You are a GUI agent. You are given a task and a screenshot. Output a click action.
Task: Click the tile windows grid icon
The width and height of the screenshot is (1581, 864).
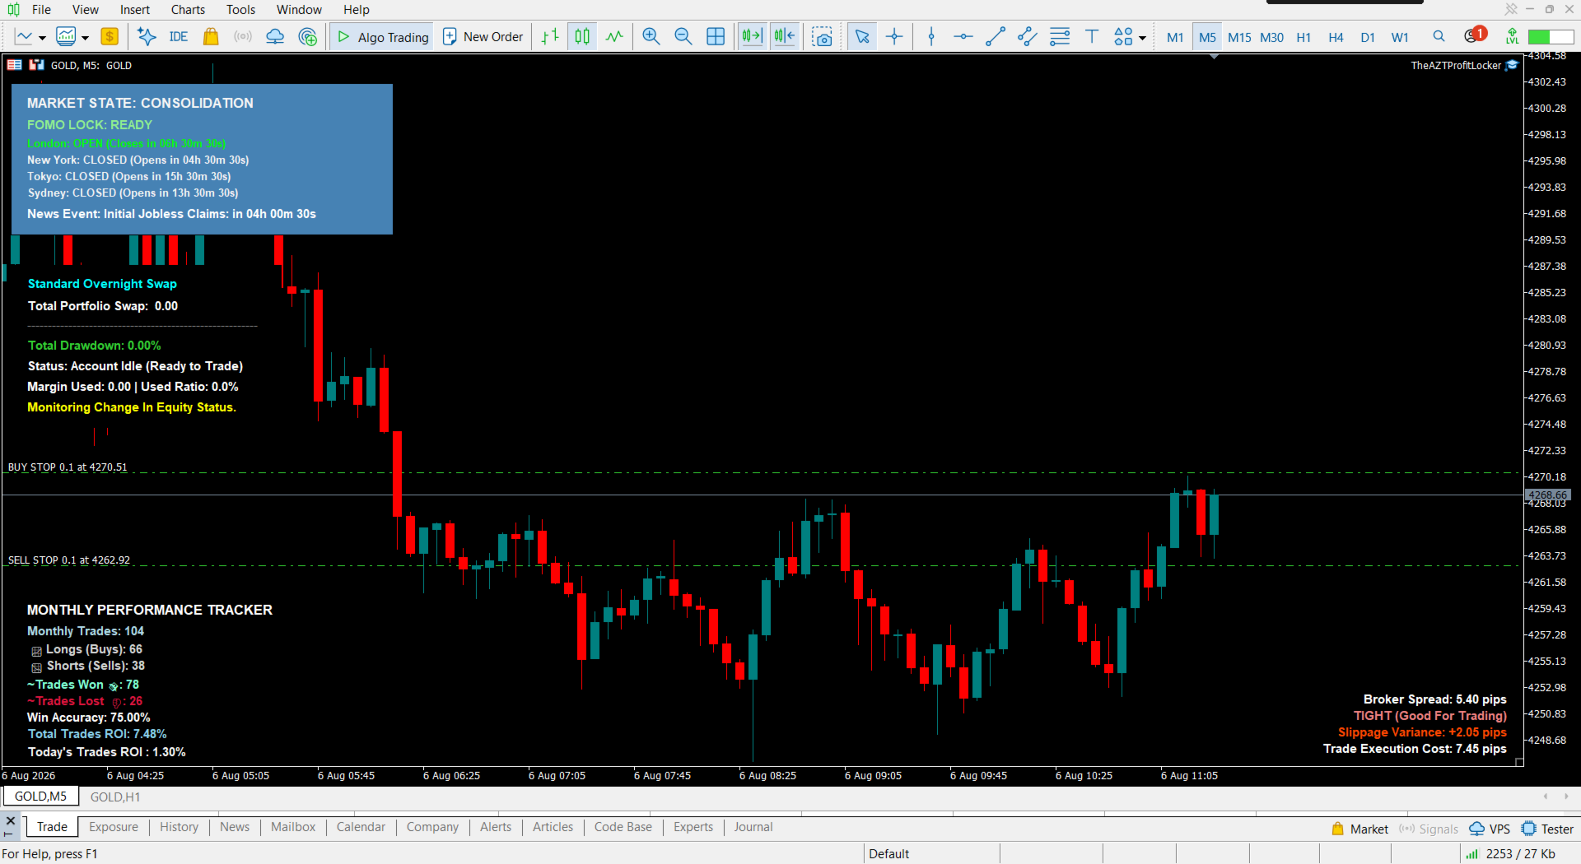[x=716, y=37]
